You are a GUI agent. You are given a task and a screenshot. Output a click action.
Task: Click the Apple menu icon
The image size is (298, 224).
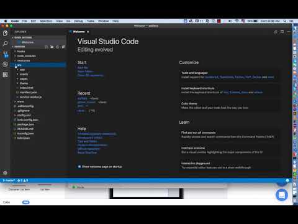click(x=6, y=21)
